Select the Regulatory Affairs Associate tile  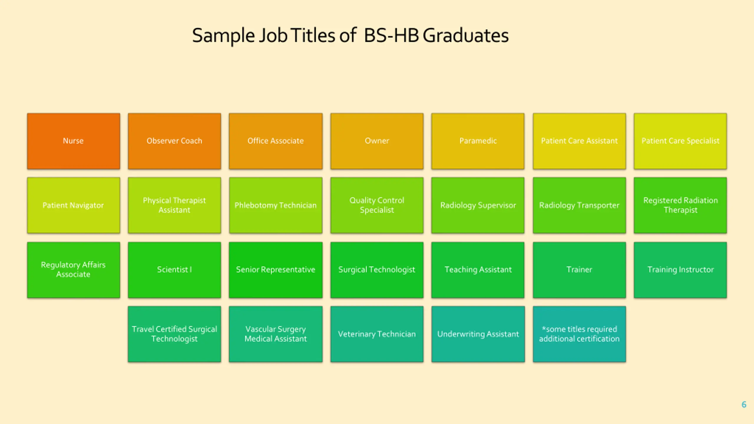point(73,270)
